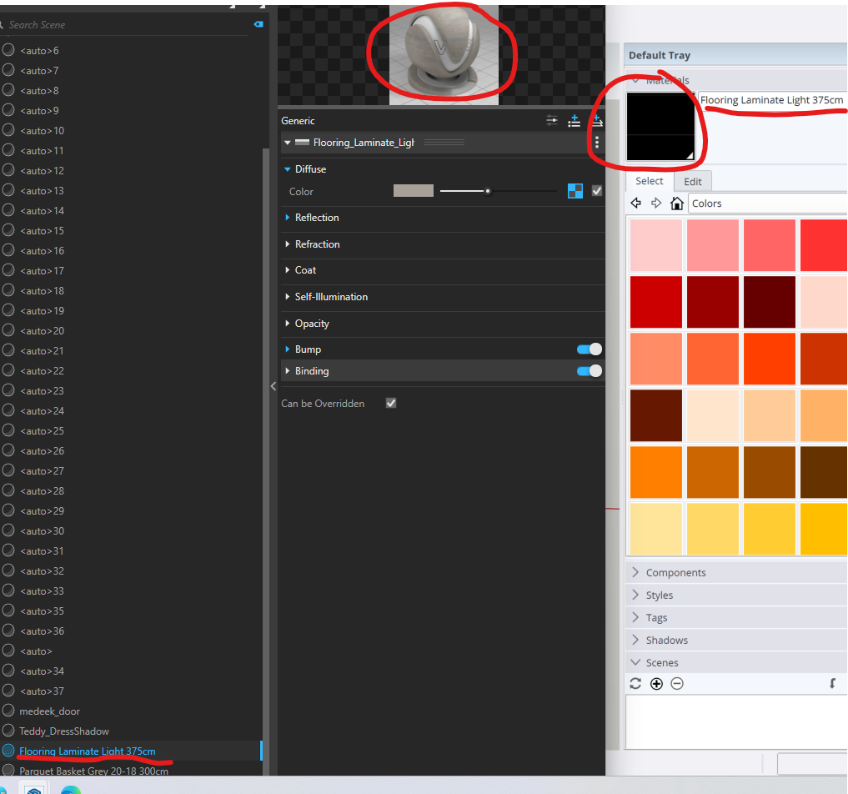This screenshot has height=794, width=848.
Task: Go back in the SketchUp materials browser
Action: pyautogui.click(x=636, y=204)
